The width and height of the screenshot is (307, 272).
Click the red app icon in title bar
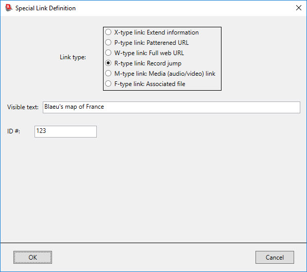(9, 8)
